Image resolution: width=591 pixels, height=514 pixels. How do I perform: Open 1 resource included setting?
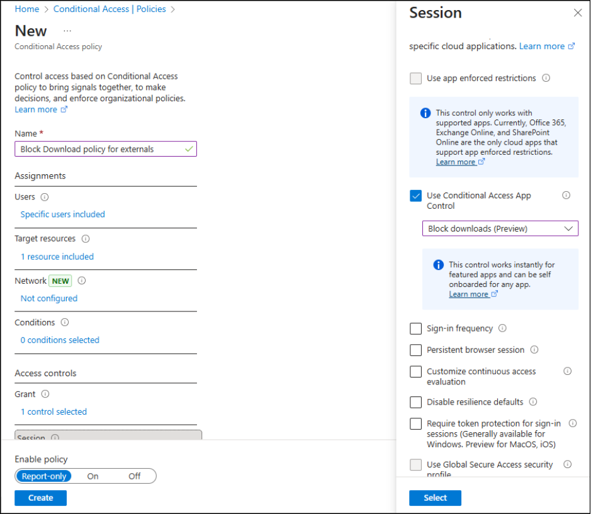[x=57, y=257]
